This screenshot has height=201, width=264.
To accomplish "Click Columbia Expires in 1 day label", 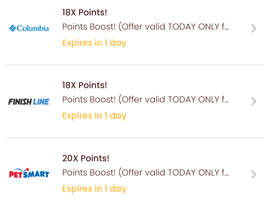I will coord(94,43).
